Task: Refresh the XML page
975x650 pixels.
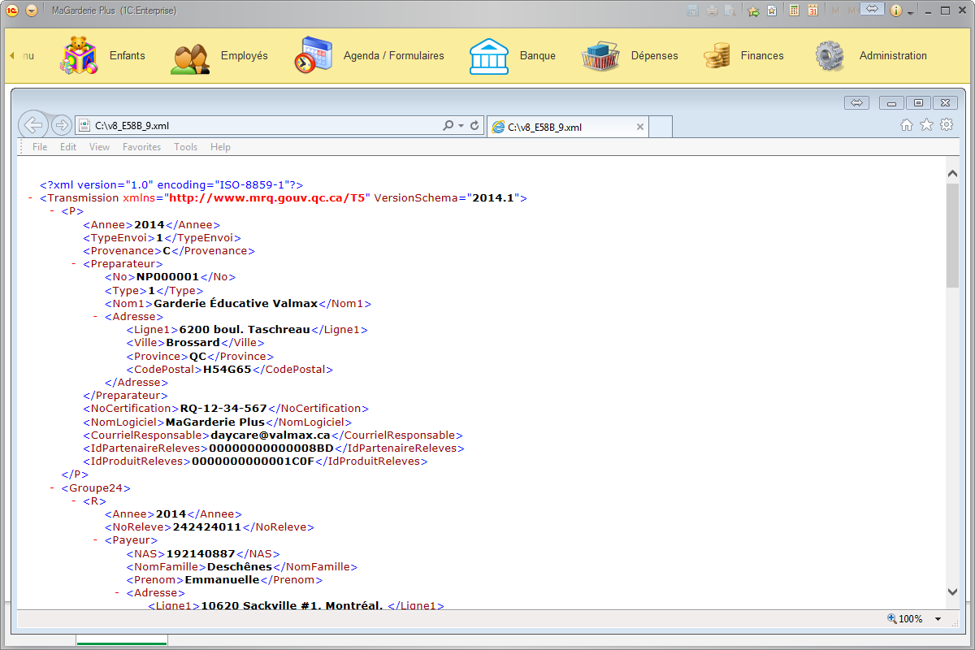Action: (x=474, y=124)
